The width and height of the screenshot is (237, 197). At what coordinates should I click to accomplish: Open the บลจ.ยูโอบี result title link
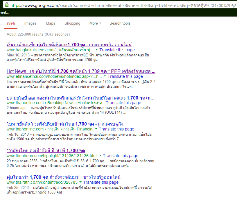pyautogui.click(x=81, y=98)
